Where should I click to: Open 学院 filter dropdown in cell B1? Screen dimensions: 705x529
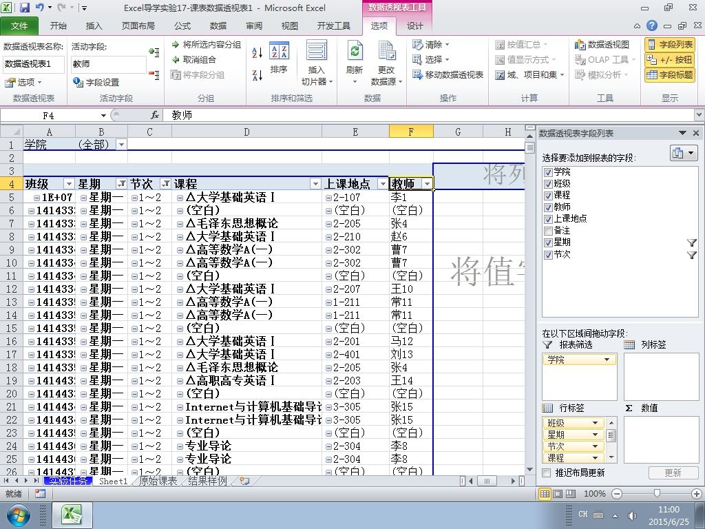(121, 145)
